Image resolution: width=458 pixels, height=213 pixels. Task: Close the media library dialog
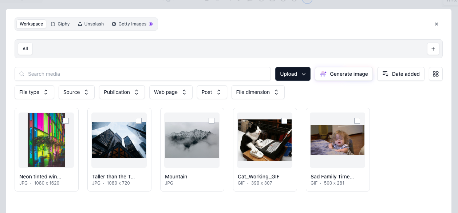(x=436, y=24)
